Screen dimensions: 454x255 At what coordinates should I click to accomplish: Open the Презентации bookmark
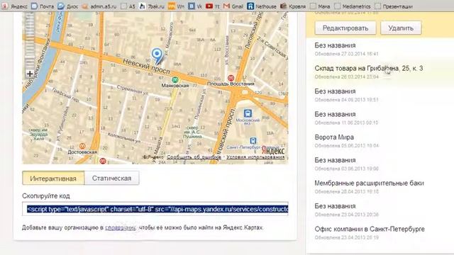click(x=394, y=6)
